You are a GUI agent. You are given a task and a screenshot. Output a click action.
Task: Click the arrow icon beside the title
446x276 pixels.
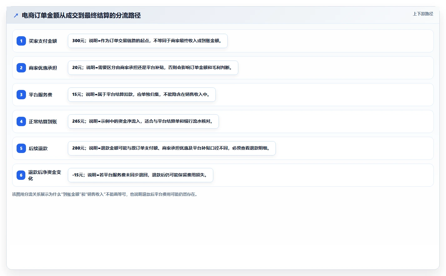16,15
